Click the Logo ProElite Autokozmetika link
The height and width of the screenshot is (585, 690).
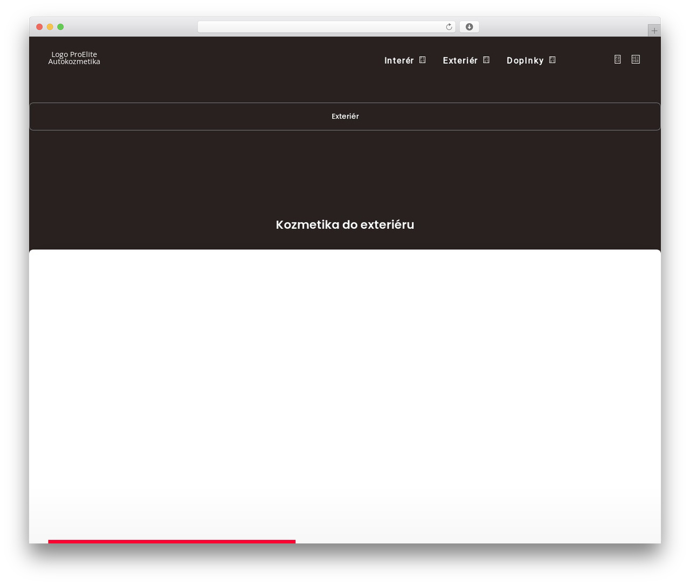(74, 58)
